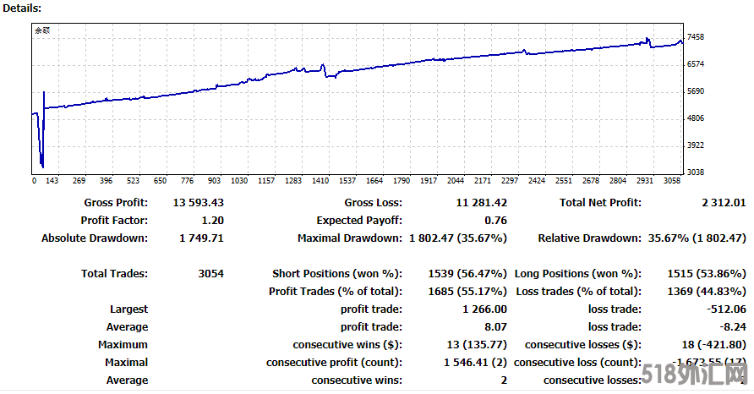The width and height of the screenshot is (754, 394).
Task: Click chart y-axis value 5690
Action: point(696,91)
